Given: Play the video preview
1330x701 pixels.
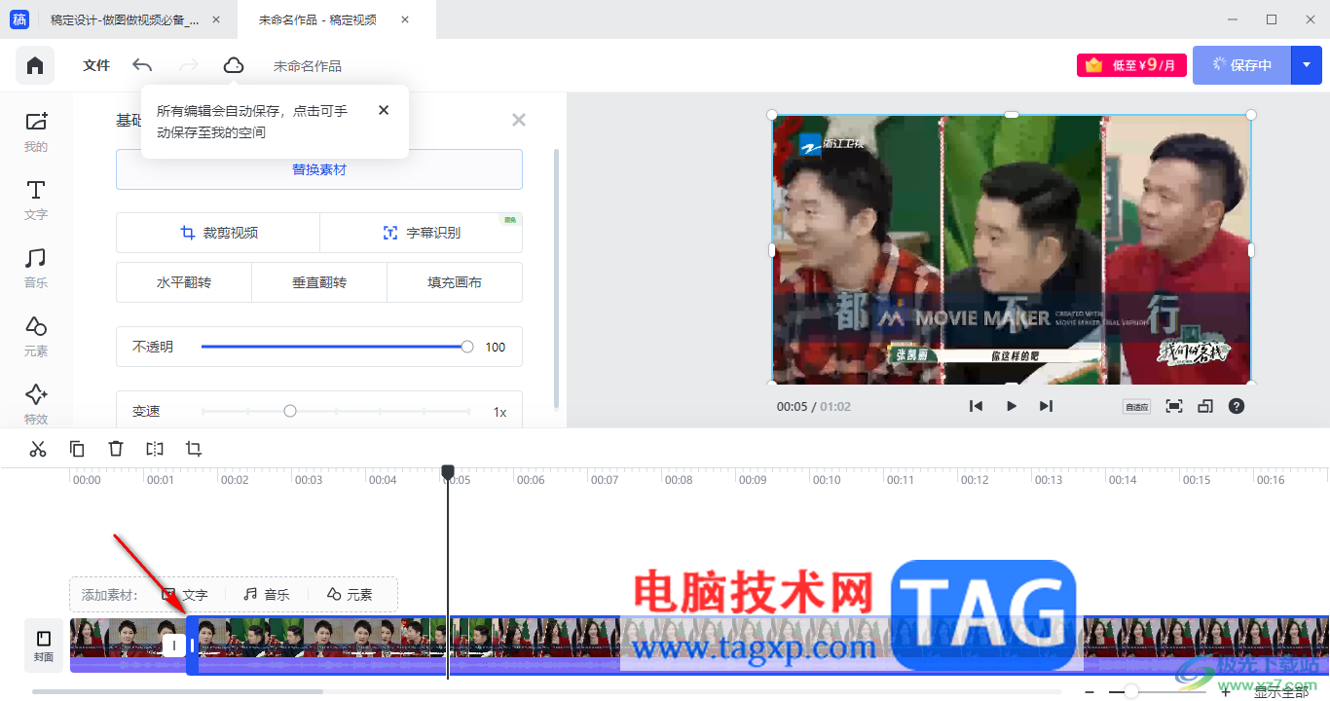Looking at the screenshot, I should [1011, 406].
